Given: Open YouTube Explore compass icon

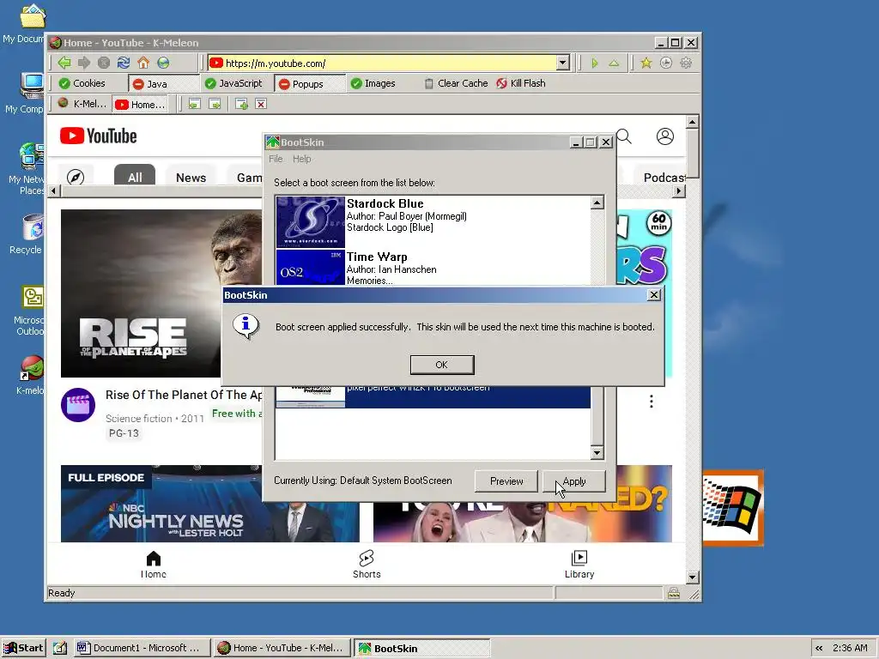Looking at the screenshot, I should (76, 178).
